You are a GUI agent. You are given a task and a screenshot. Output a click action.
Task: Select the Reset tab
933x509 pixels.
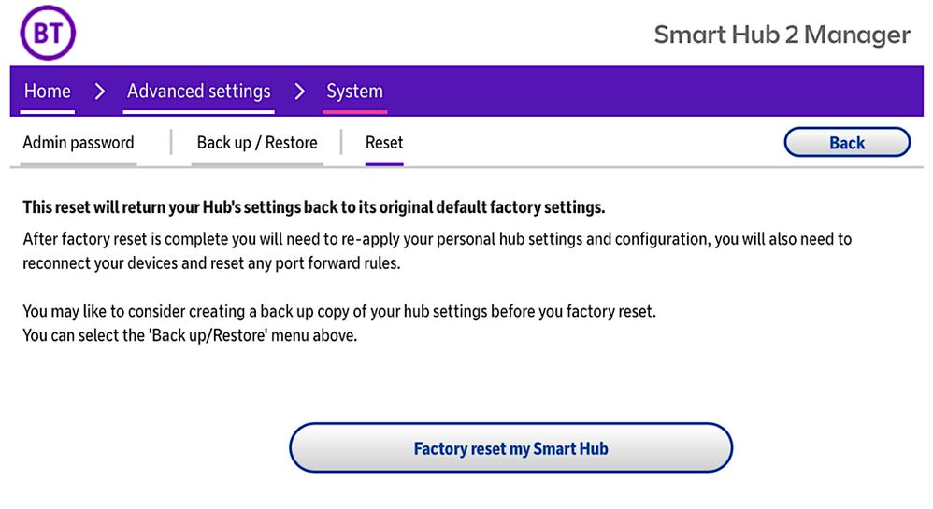click(384, 143)
